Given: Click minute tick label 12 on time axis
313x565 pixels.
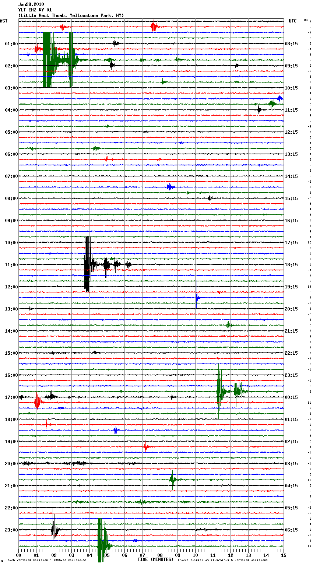Looking at the screenshot, I should pos(231,555).
